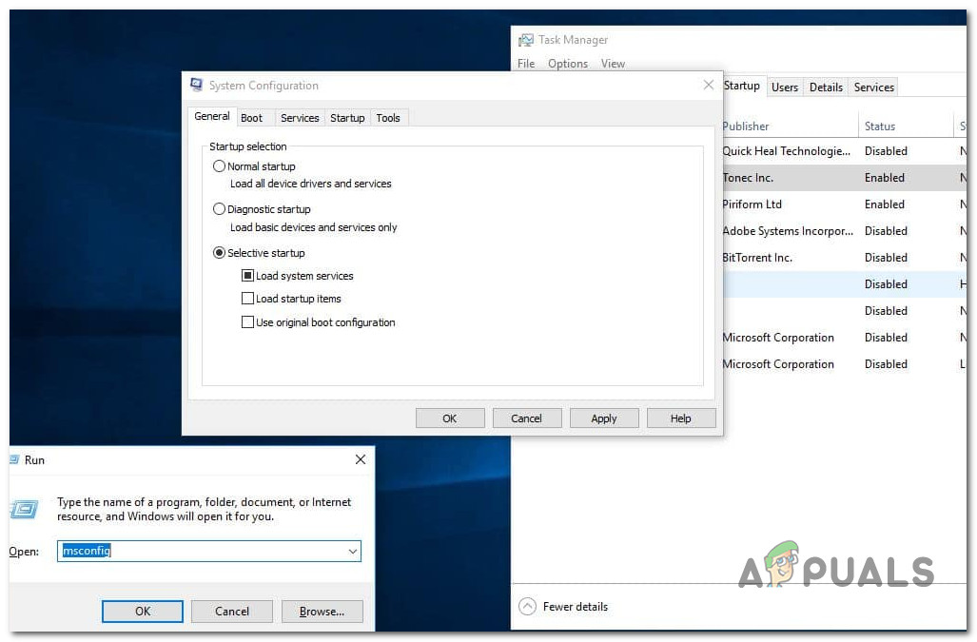Switch to the Users tab in Task Manager

point(785,87)
